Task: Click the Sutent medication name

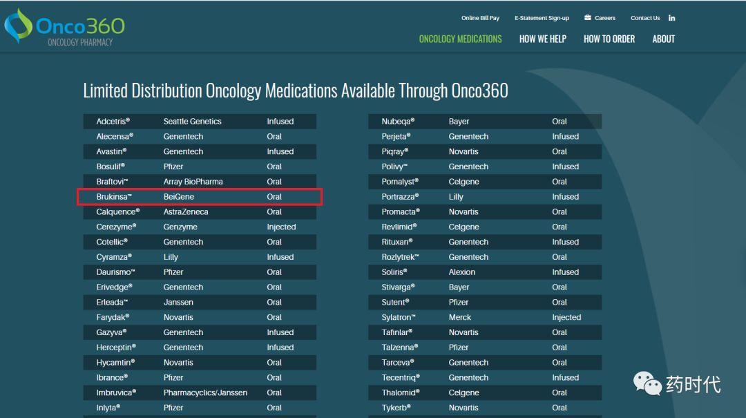Action: (x=395, y=303)
